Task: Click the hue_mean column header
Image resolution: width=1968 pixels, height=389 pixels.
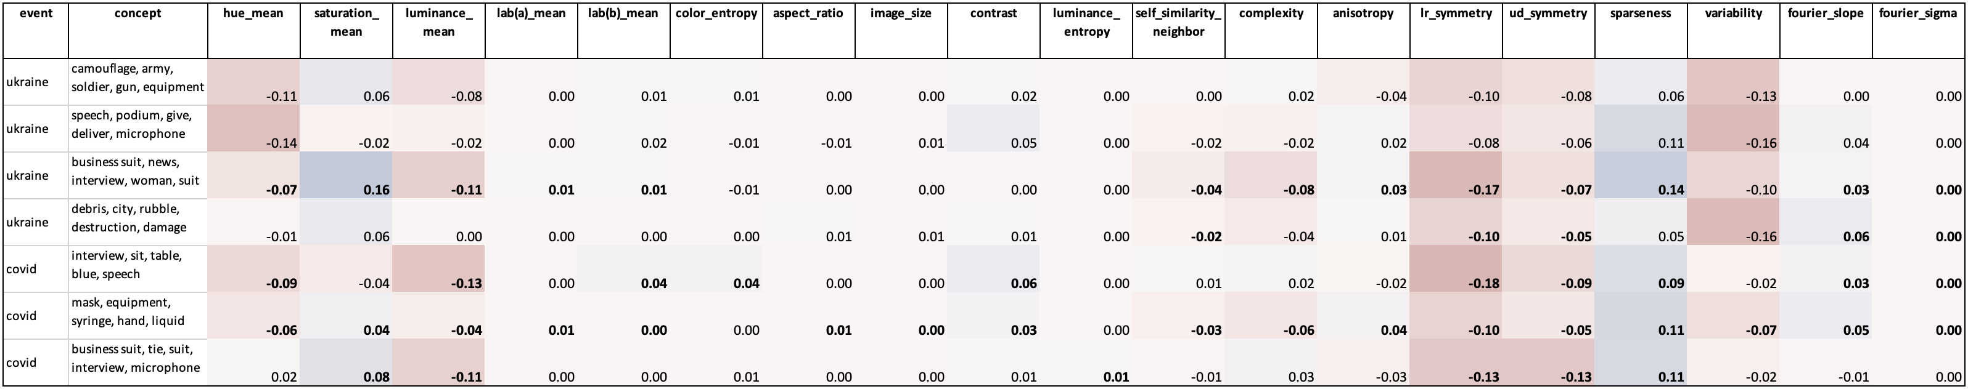Action: pyautogui.click(x=253, y=14)
